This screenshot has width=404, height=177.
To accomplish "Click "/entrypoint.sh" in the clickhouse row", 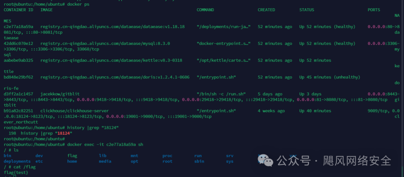I will [x=216, y=111].
